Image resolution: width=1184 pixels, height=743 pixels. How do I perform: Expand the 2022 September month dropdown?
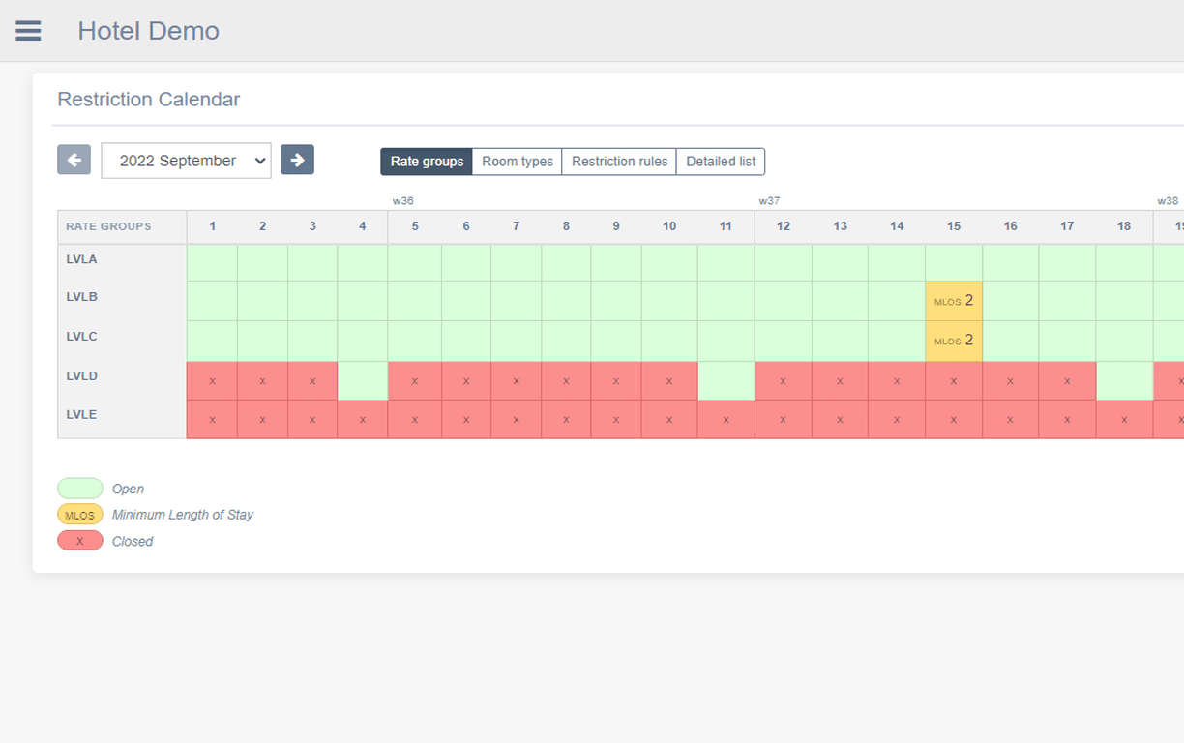(x=186, y=161)
